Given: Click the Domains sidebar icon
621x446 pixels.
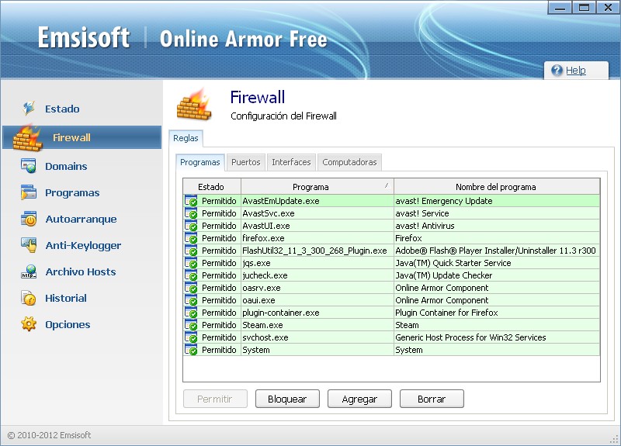Looking at the screenshot, I should click(29, 166).
